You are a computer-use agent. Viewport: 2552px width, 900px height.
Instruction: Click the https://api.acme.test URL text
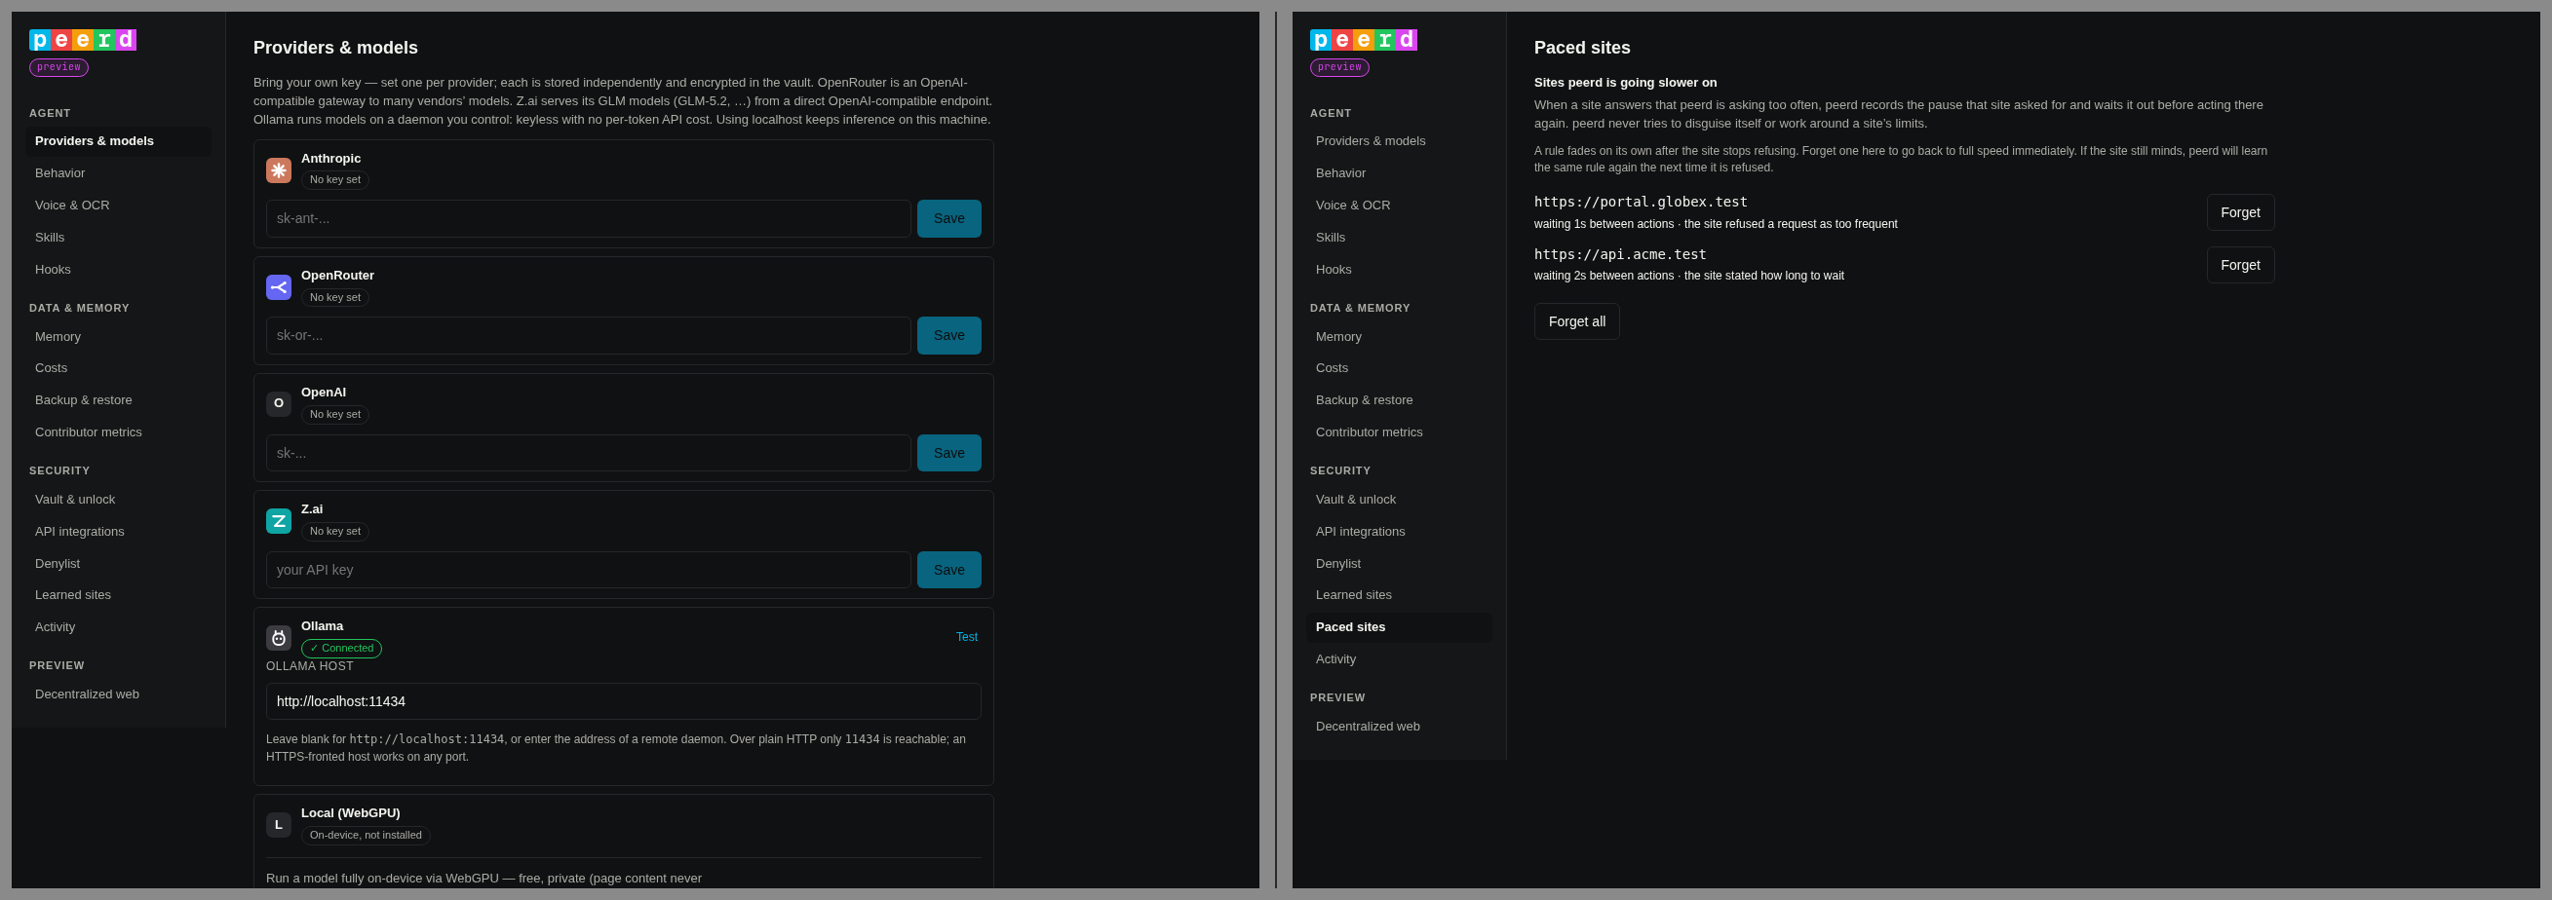click(x=1620, y=254)
